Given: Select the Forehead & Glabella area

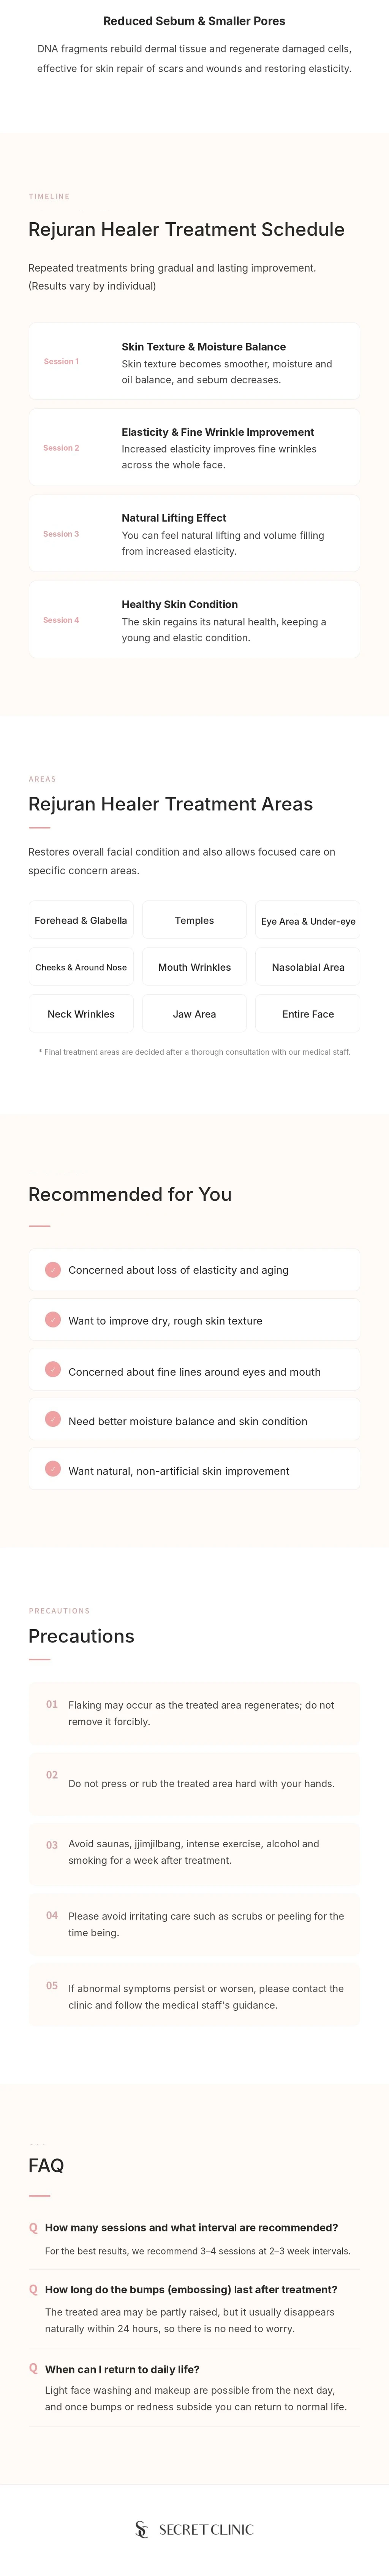Looking at the screenshot, I should [81, 920].
